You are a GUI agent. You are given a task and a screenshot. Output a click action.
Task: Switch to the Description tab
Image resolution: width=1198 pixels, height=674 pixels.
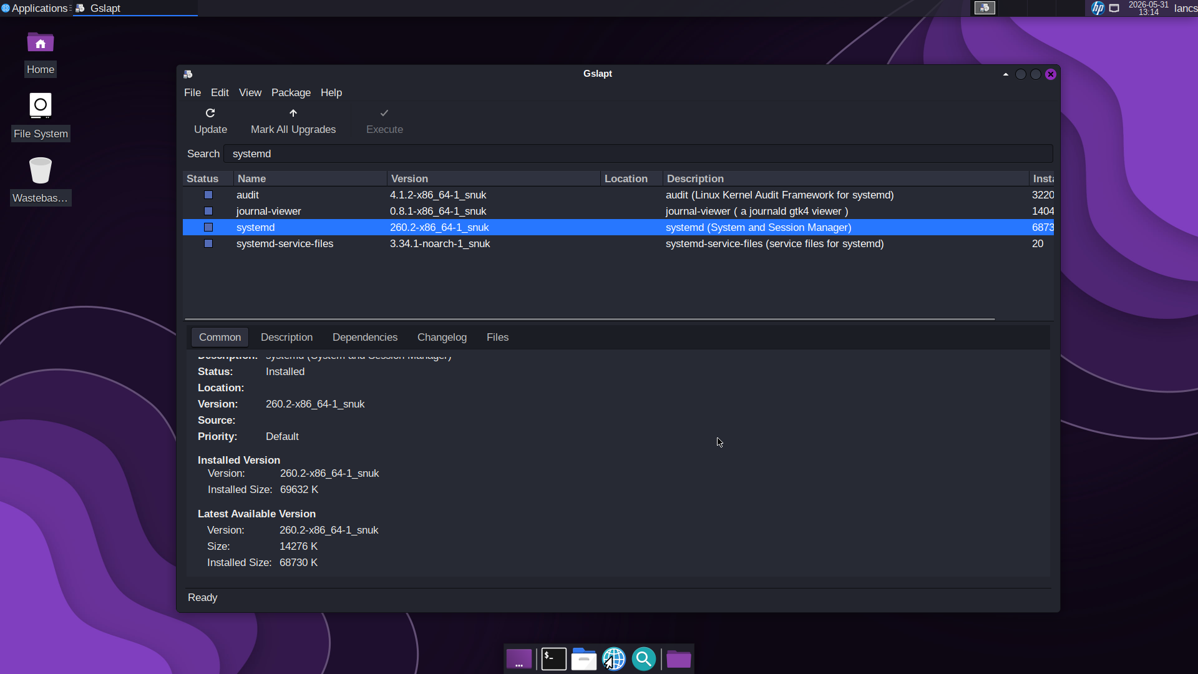pyautogui.click(x=286, y=337)
